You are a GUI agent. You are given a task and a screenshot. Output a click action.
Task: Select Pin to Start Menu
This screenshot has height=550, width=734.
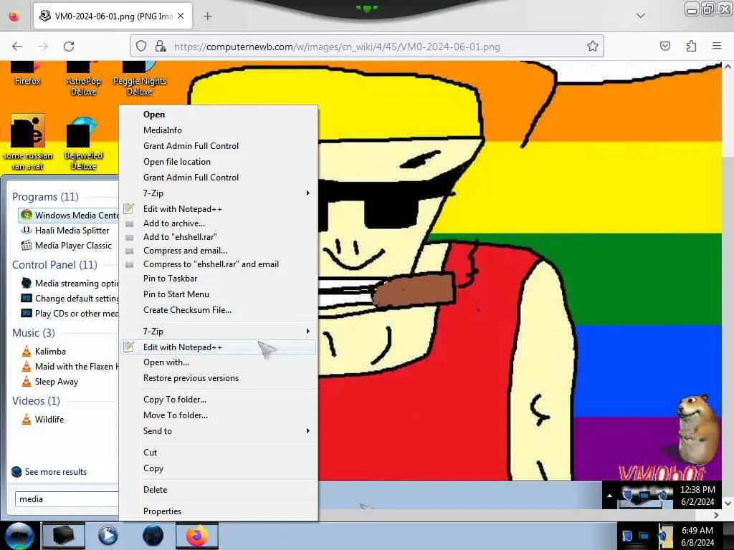point(176,294)
